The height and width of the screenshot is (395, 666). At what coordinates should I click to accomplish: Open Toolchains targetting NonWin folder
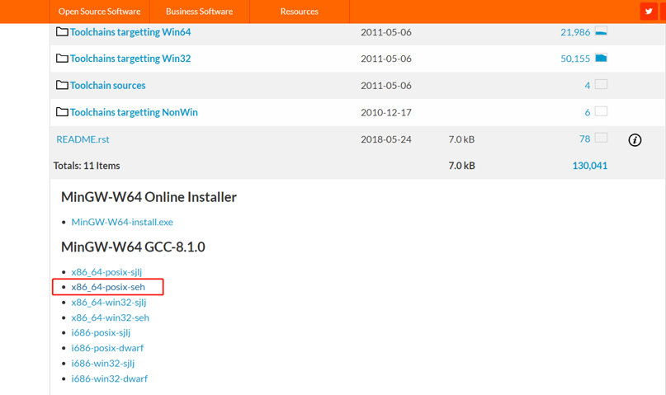click(x=134, y=112)
